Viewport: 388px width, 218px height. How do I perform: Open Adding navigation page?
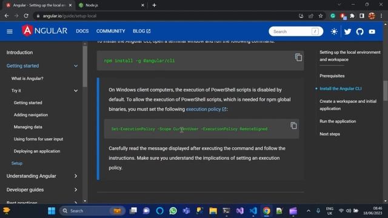[x=31, y=114]
